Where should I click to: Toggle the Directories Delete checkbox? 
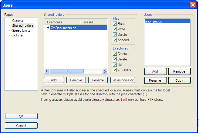115,59
